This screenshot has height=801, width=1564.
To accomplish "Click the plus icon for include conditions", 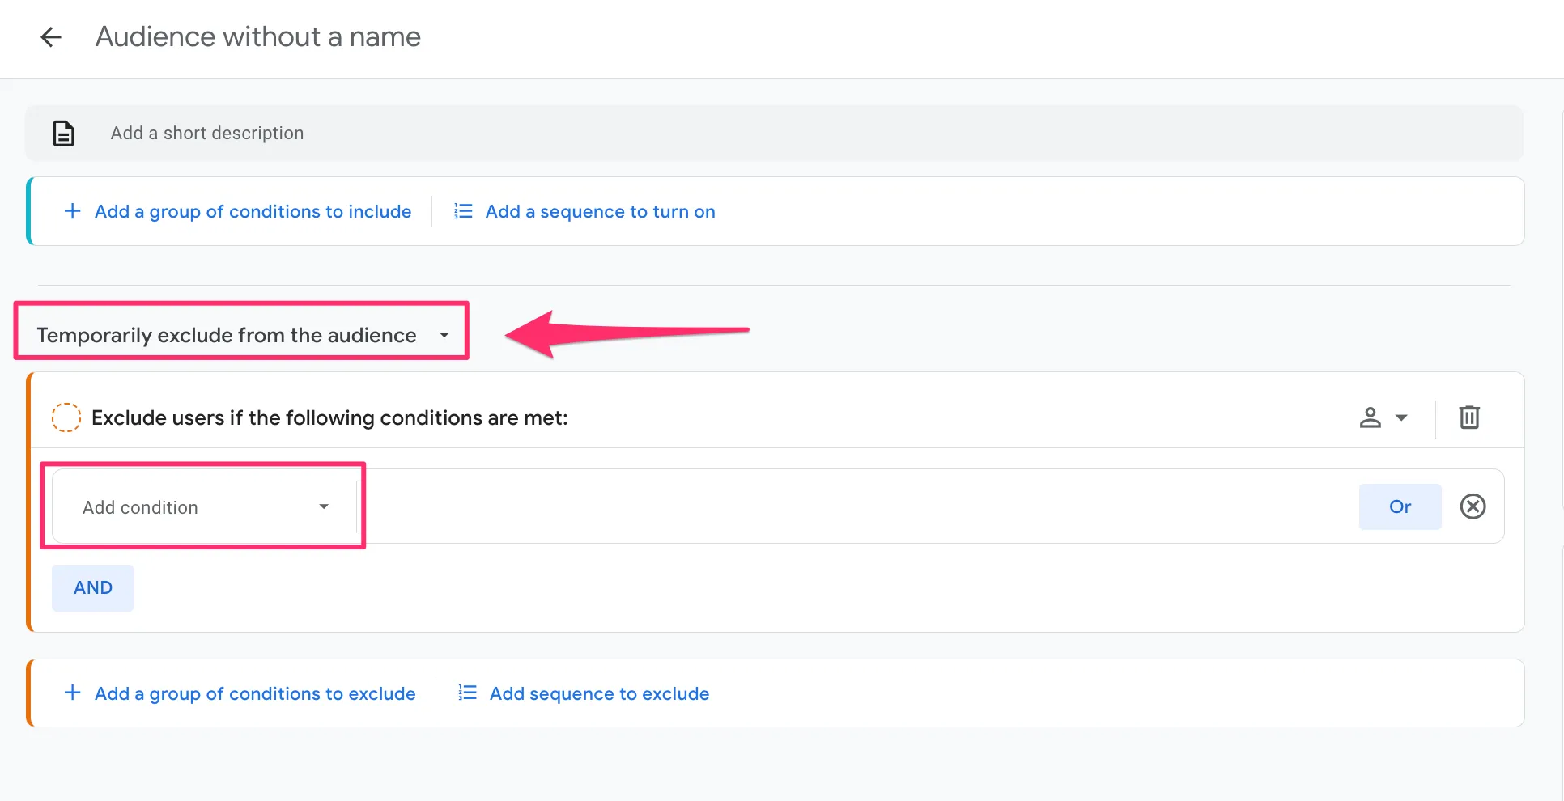I will click(x=72, y=211).
